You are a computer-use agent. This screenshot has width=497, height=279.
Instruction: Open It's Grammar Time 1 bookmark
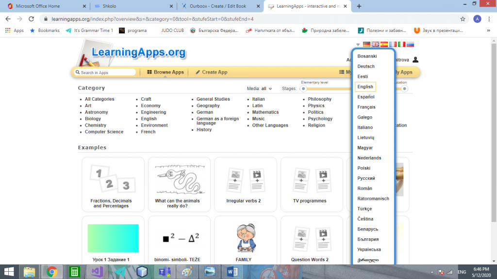[89, 31]
